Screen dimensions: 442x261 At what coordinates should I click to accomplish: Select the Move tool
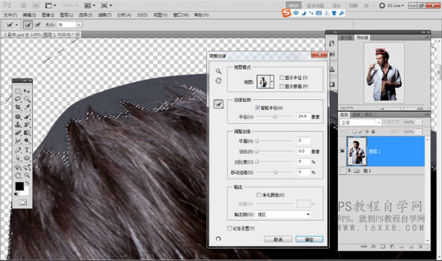(27, 91)
